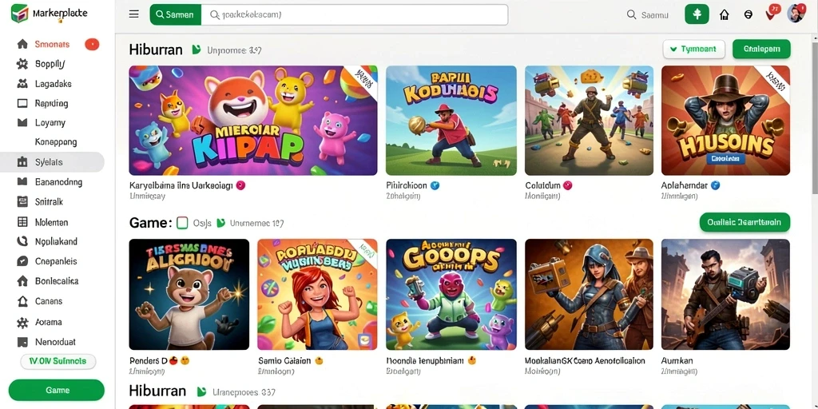Viewport: 818px width, 409px height.
Task: Click the Sopplly gear icon in sidebar
Action: pos(22,64)
